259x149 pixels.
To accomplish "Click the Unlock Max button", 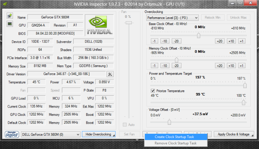I will [x=238, y=18].
